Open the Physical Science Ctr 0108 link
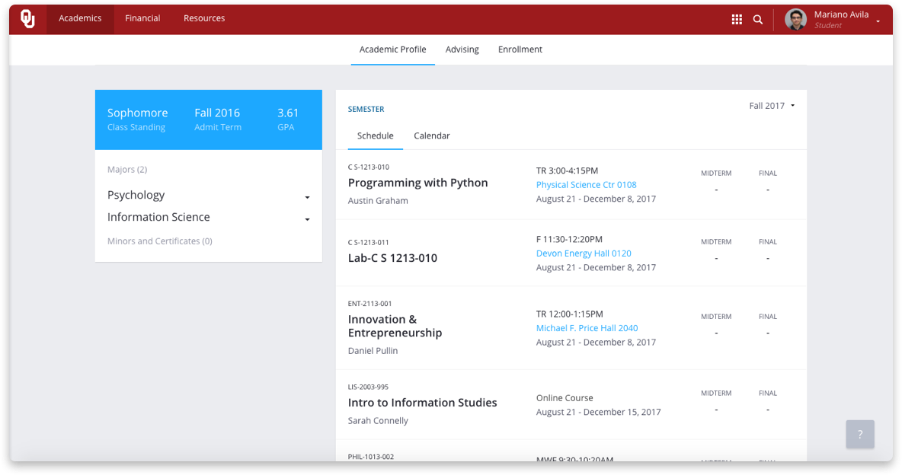 click(x=586, y=184)
